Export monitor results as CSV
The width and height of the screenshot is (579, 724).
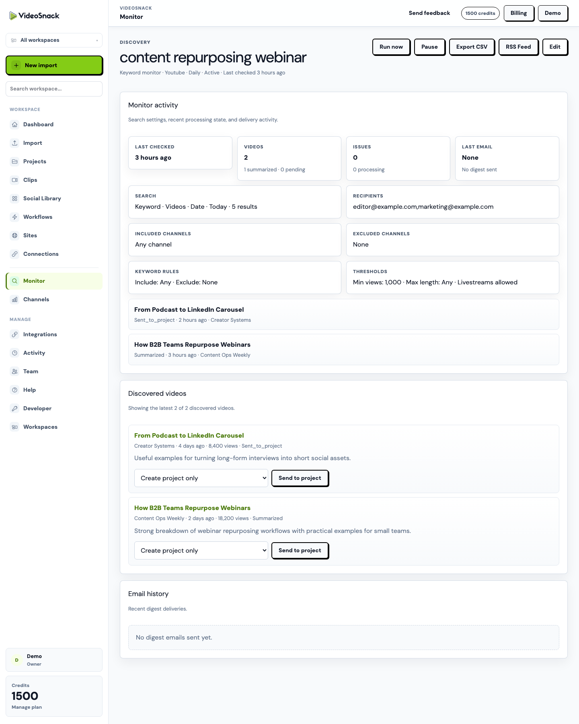pos(472,47)
